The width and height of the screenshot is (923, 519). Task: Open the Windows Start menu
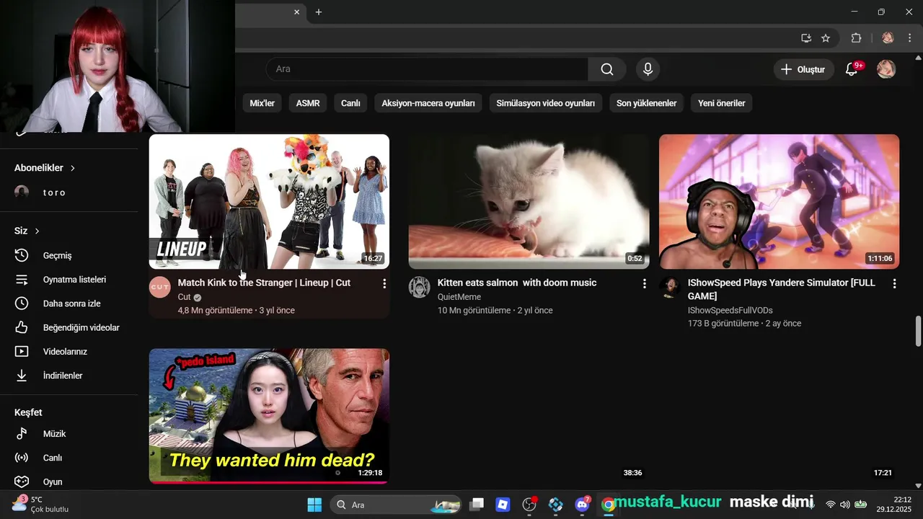coord(314,505)
